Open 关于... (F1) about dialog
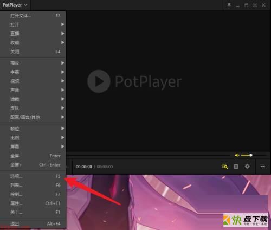 (x=33, y=212)
